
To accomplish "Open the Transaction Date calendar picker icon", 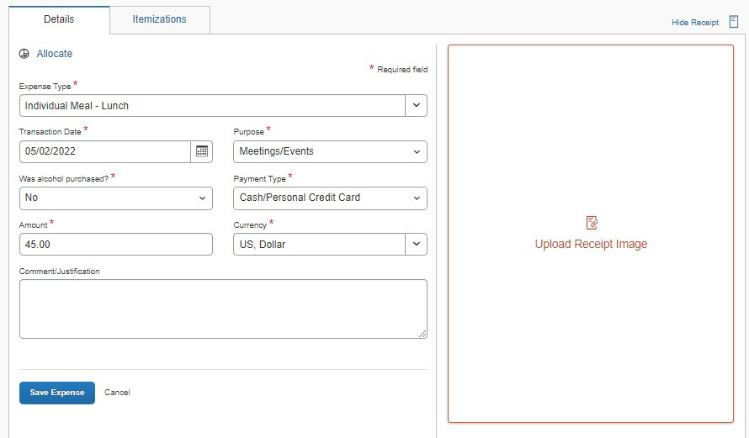I will [202, 151].
